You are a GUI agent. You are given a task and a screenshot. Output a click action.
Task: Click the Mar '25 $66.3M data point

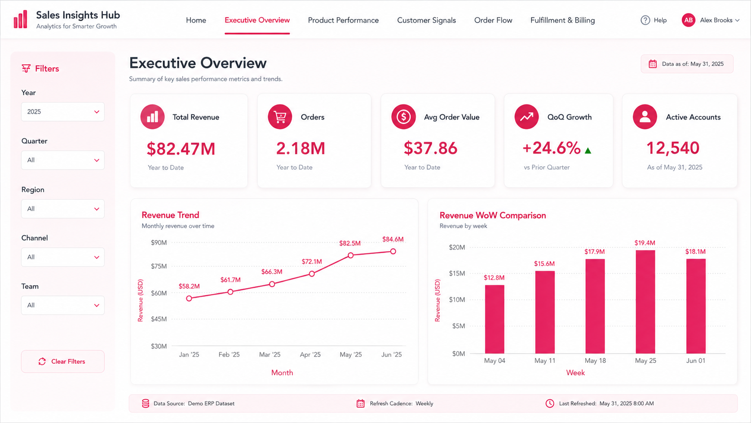[x=272, y=284]
